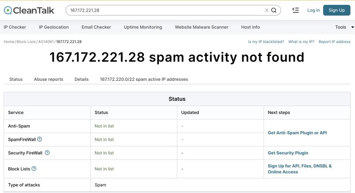The image size is (355, 193).
Task: Select the Status table title bar
Action: [x=177, y=99]
